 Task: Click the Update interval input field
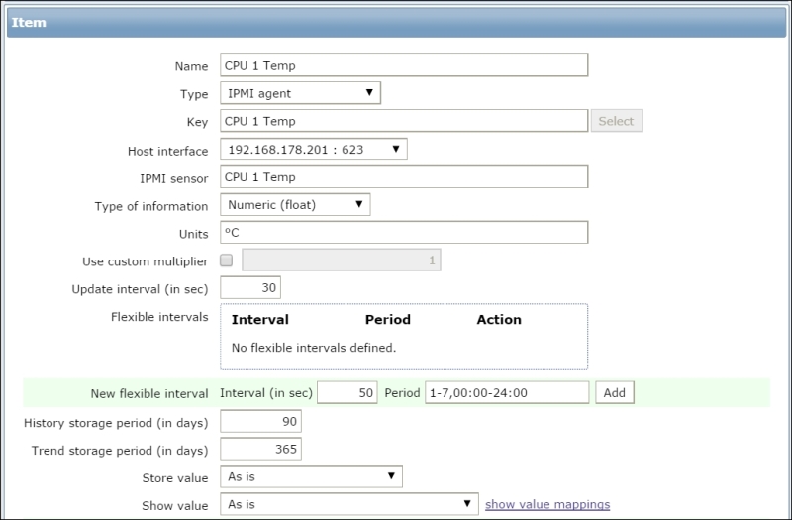point(250,287)
